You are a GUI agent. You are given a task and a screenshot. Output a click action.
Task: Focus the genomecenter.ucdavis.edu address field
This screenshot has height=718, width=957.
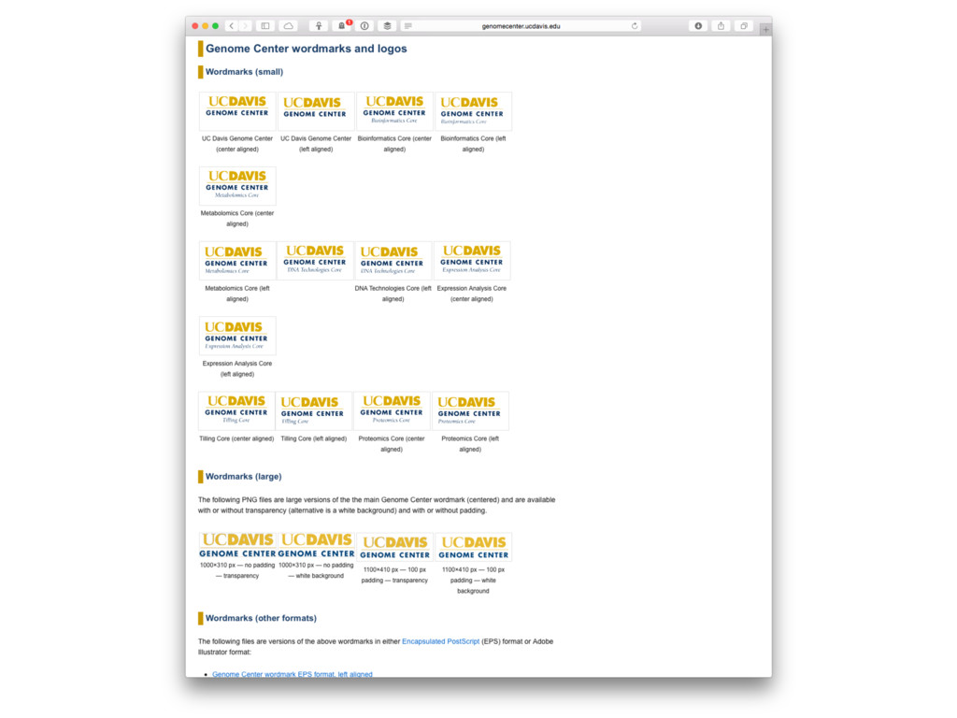point(521,26)
